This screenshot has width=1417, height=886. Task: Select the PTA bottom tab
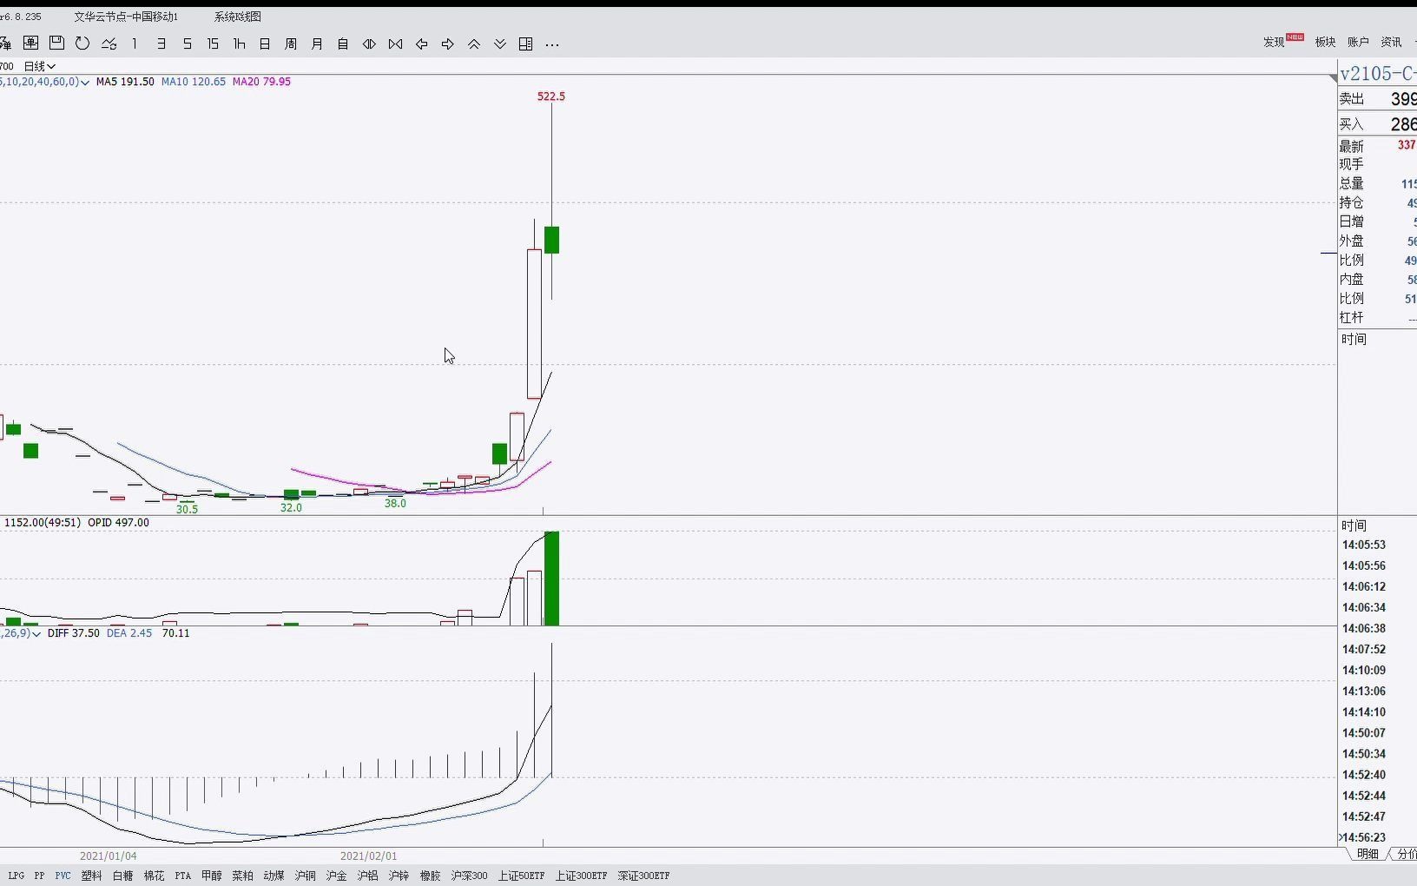(x=182, y=876)
